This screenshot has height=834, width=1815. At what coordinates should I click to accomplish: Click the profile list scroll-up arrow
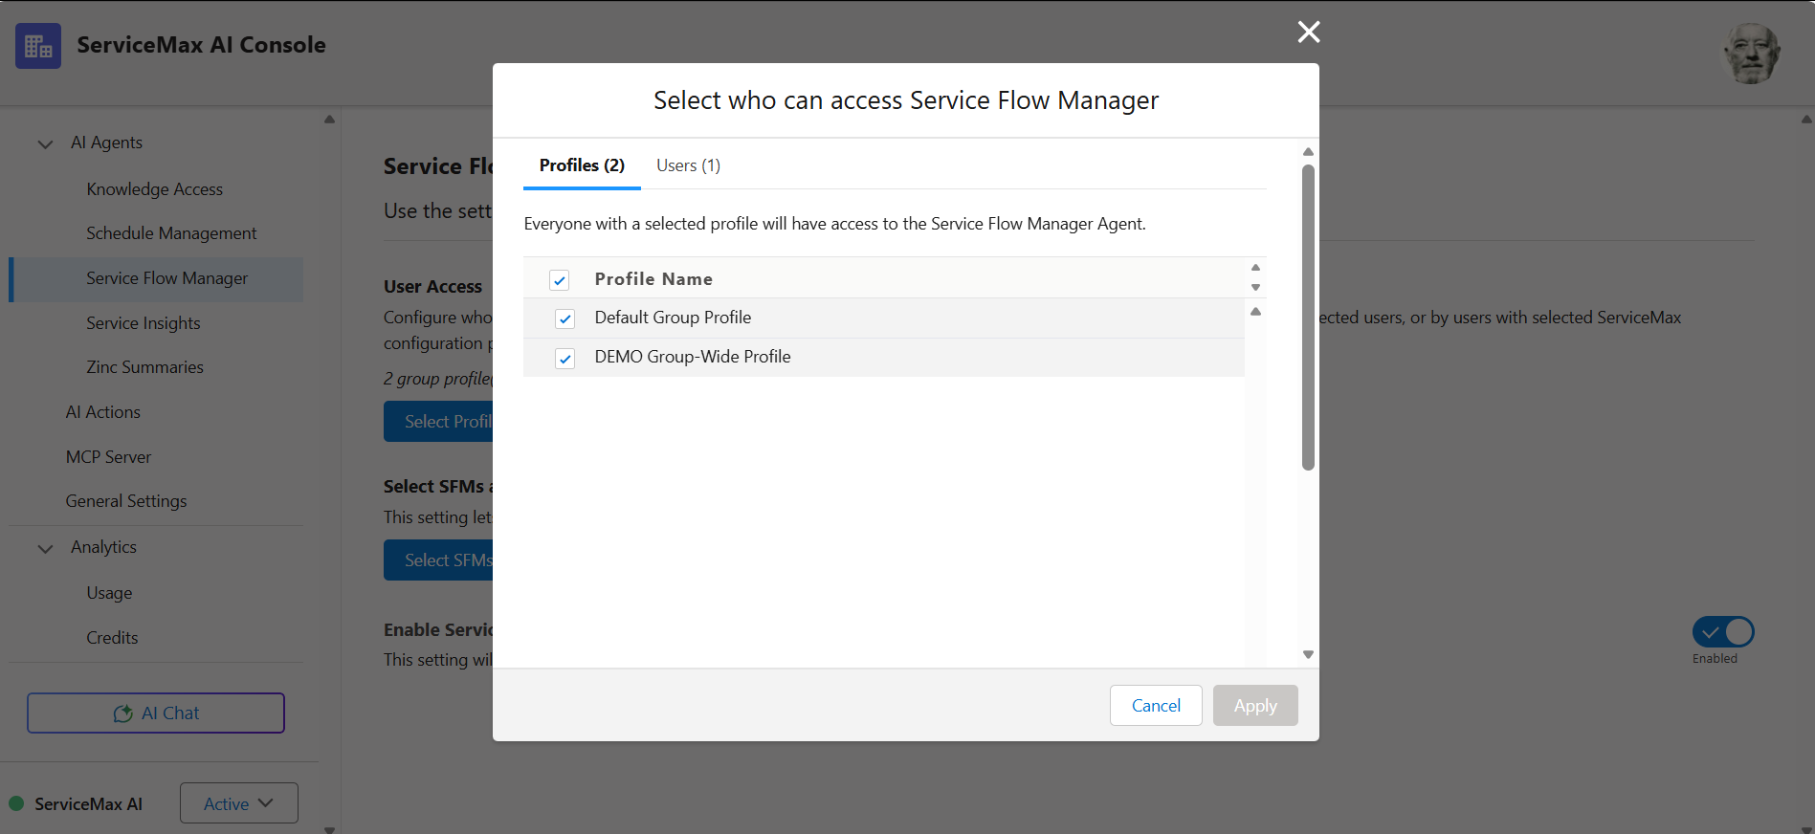[x=1255, y=312]
